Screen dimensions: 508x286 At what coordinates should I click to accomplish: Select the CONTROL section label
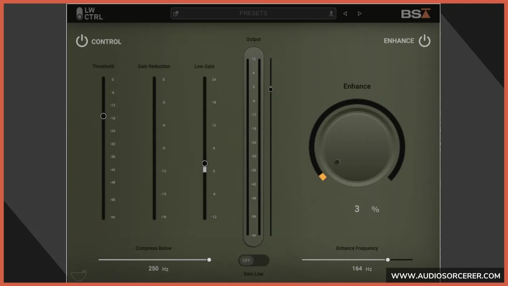pos(106,41)
